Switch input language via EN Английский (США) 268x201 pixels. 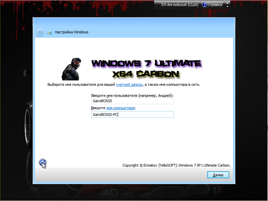pyautogui.click(x=180, y=5)
